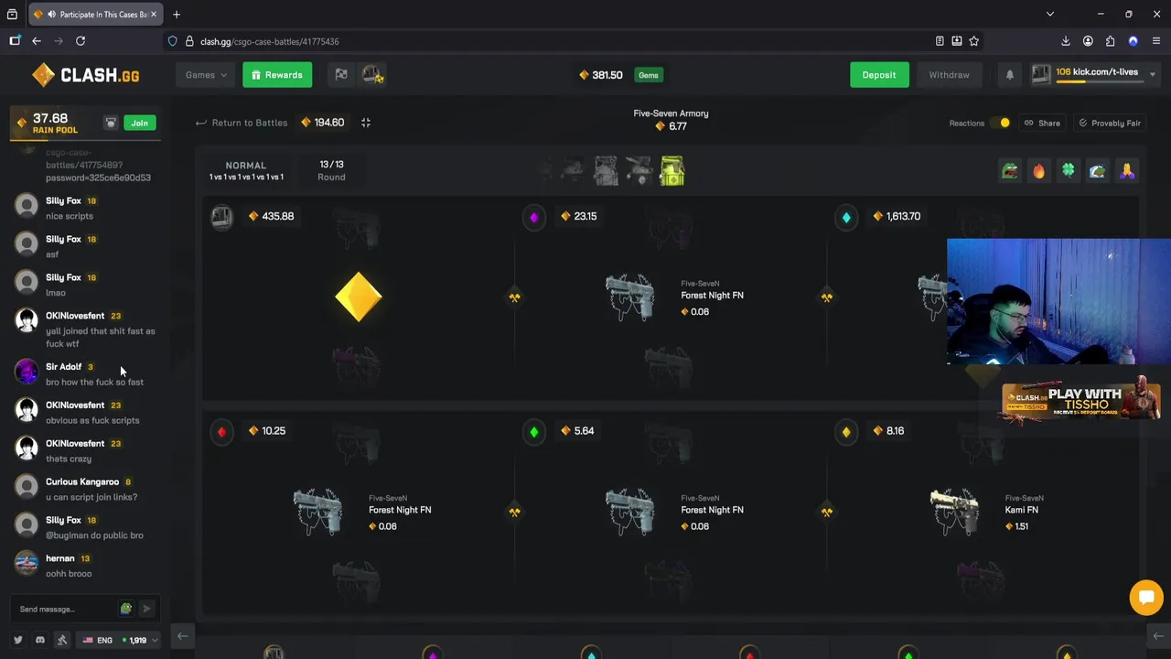Toggle the Reactions switch
Image resolution: width=1171 pixels, height=659 pixels.
(x=1001, y=123)
